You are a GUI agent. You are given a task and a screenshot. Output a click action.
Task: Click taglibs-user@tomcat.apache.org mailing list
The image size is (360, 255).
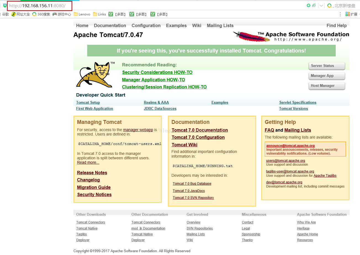pyautogui.click(x=290, y=171)
